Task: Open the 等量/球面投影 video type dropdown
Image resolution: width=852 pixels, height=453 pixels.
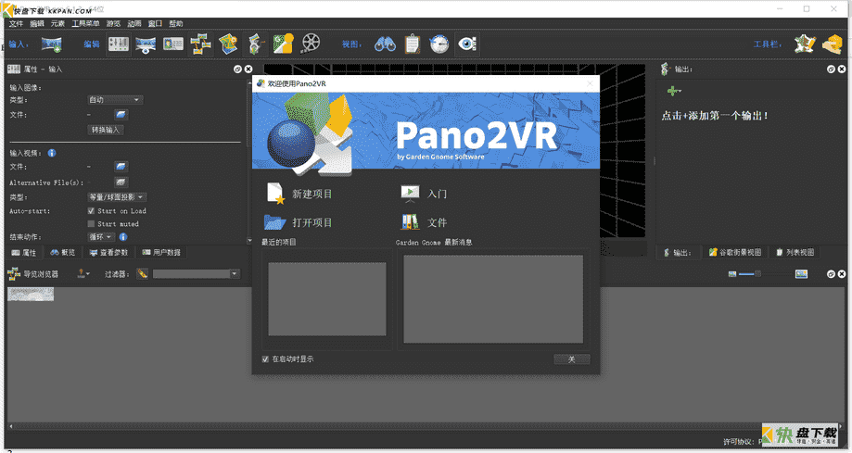Action: pyautogui.click(x=117, y=197)
